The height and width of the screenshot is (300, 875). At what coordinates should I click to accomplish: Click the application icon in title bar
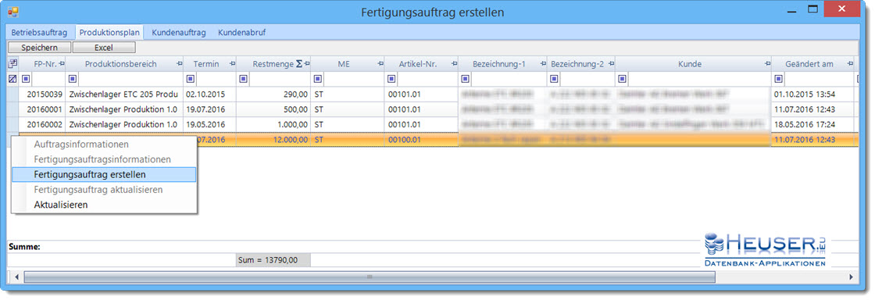coord(12,12)
